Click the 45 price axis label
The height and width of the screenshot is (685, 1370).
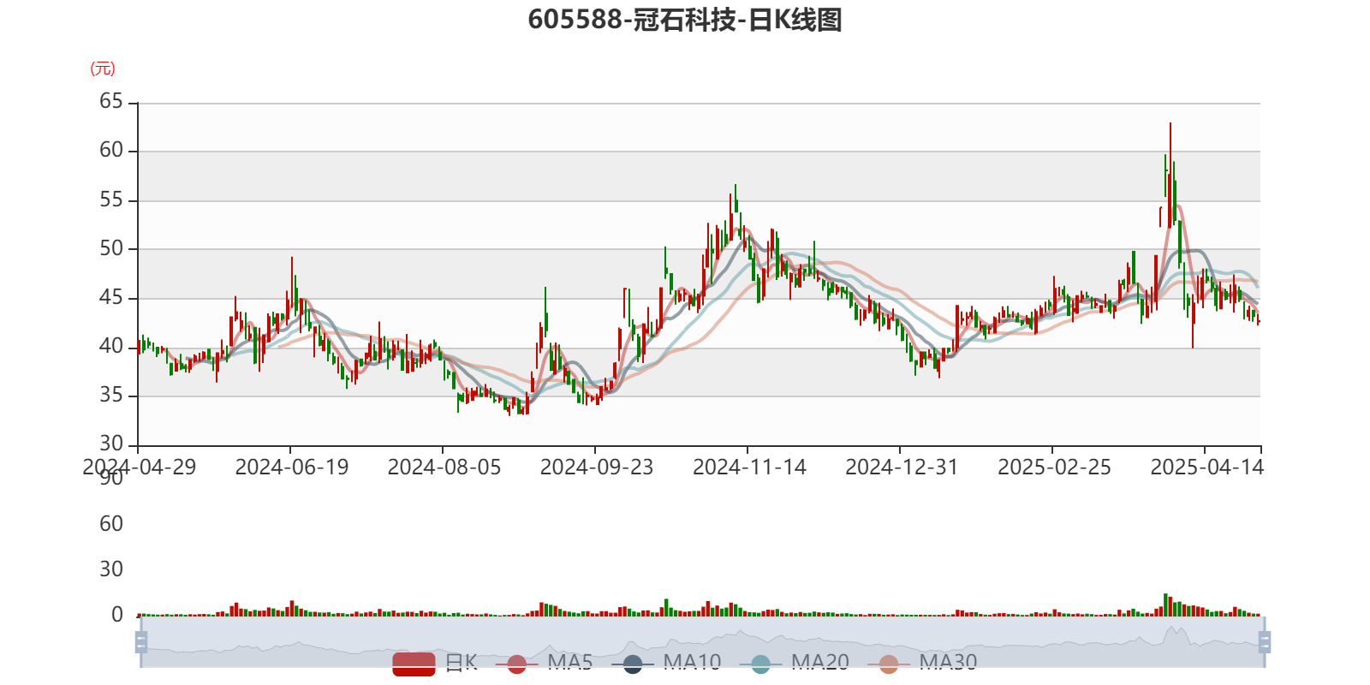tap(111, 298)
